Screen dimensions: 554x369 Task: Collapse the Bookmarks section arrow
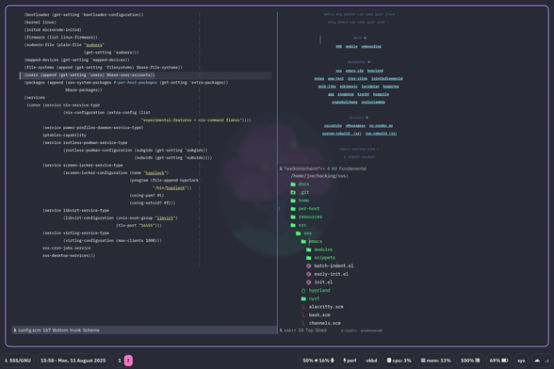pyautogui.click(x=369, y=62)
